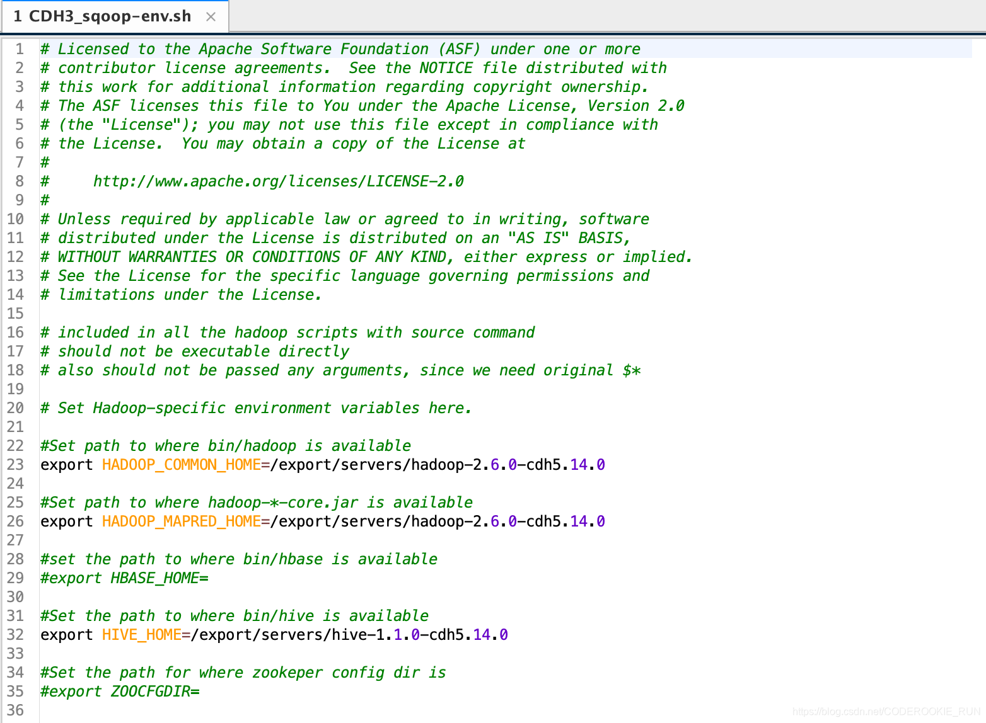Click line number 1 in gutter

(x=20, y=49)
